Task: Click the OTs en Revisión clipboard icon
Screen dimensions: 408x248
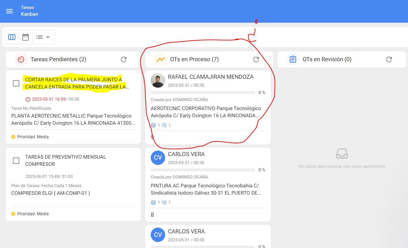Action: tap(293, 59)
